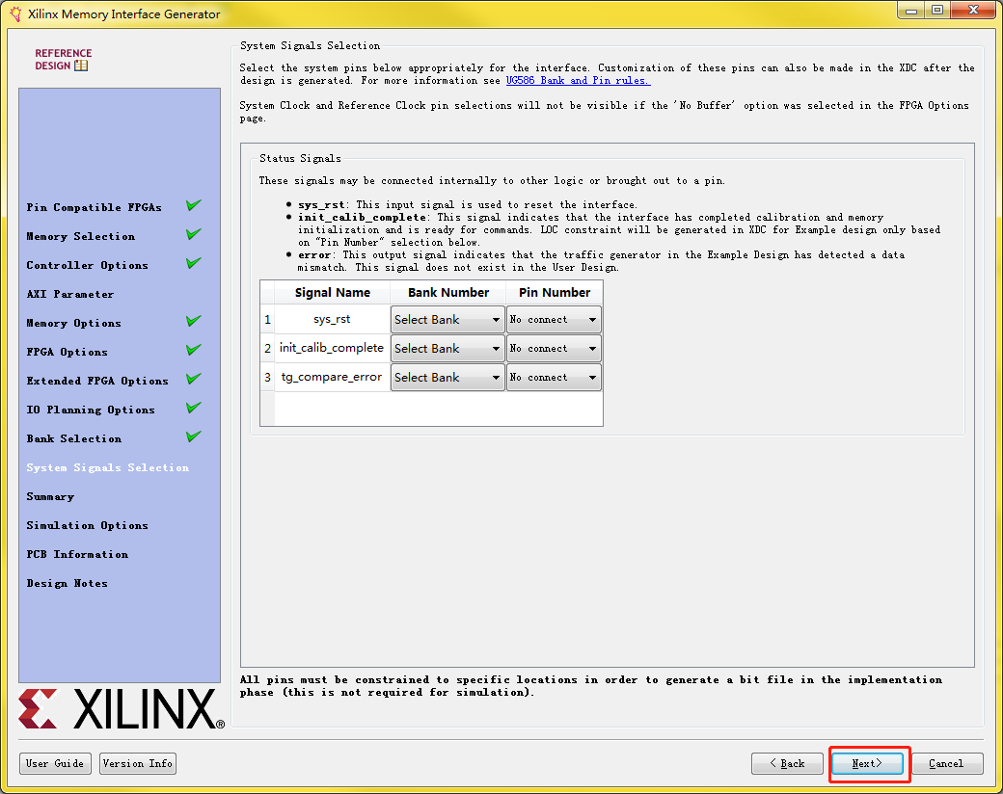Click checkmark beside FPGA Options
This screenshot has height=794, width=1003.
(x=193, y=349)
